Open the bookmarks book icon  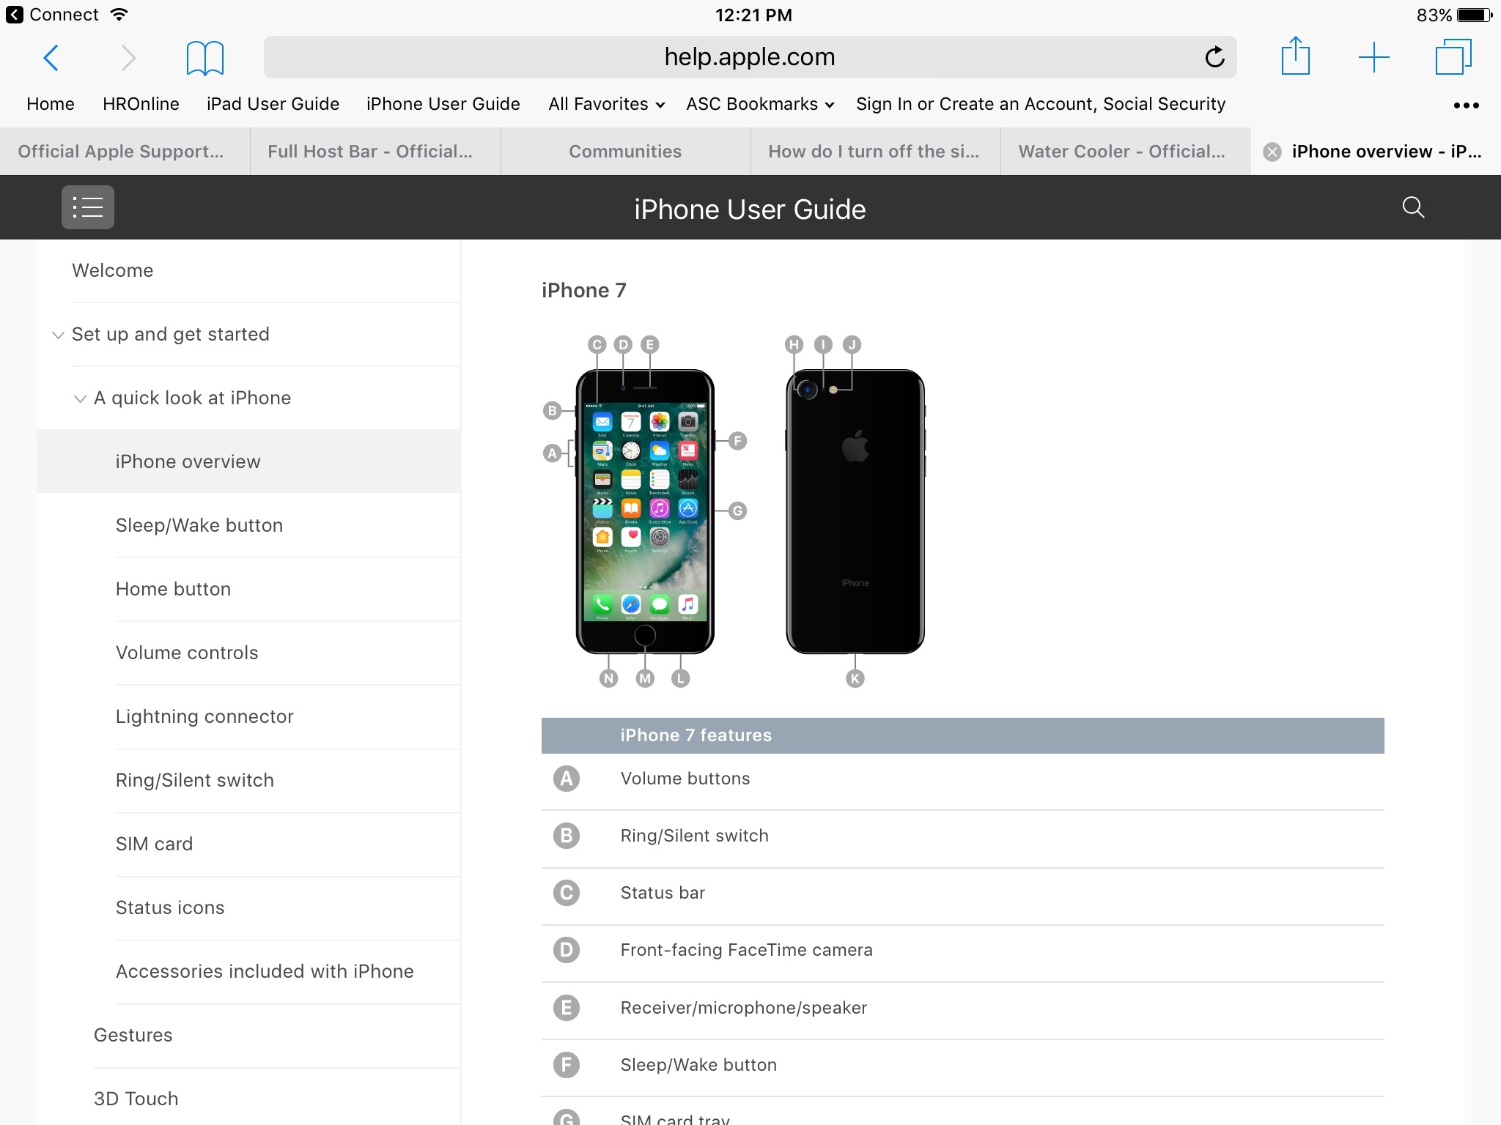pos(205,58)
